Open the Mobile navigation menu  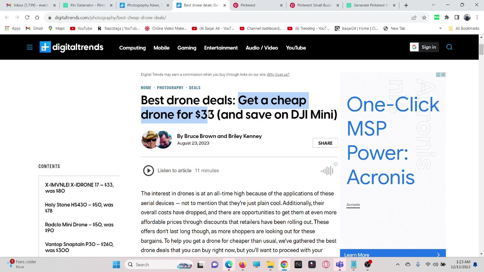161,48
